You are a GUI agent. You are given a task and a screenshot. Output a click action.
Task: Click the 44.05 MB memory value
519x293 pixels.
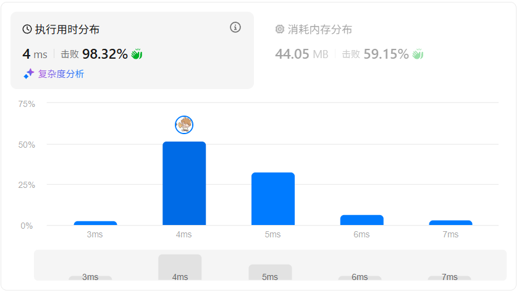(x=302, y=54)
